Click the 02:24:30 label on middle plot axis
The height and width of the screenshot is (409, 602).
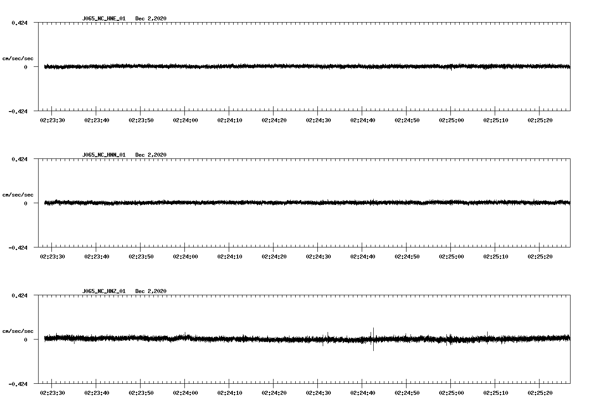[317, 255]
